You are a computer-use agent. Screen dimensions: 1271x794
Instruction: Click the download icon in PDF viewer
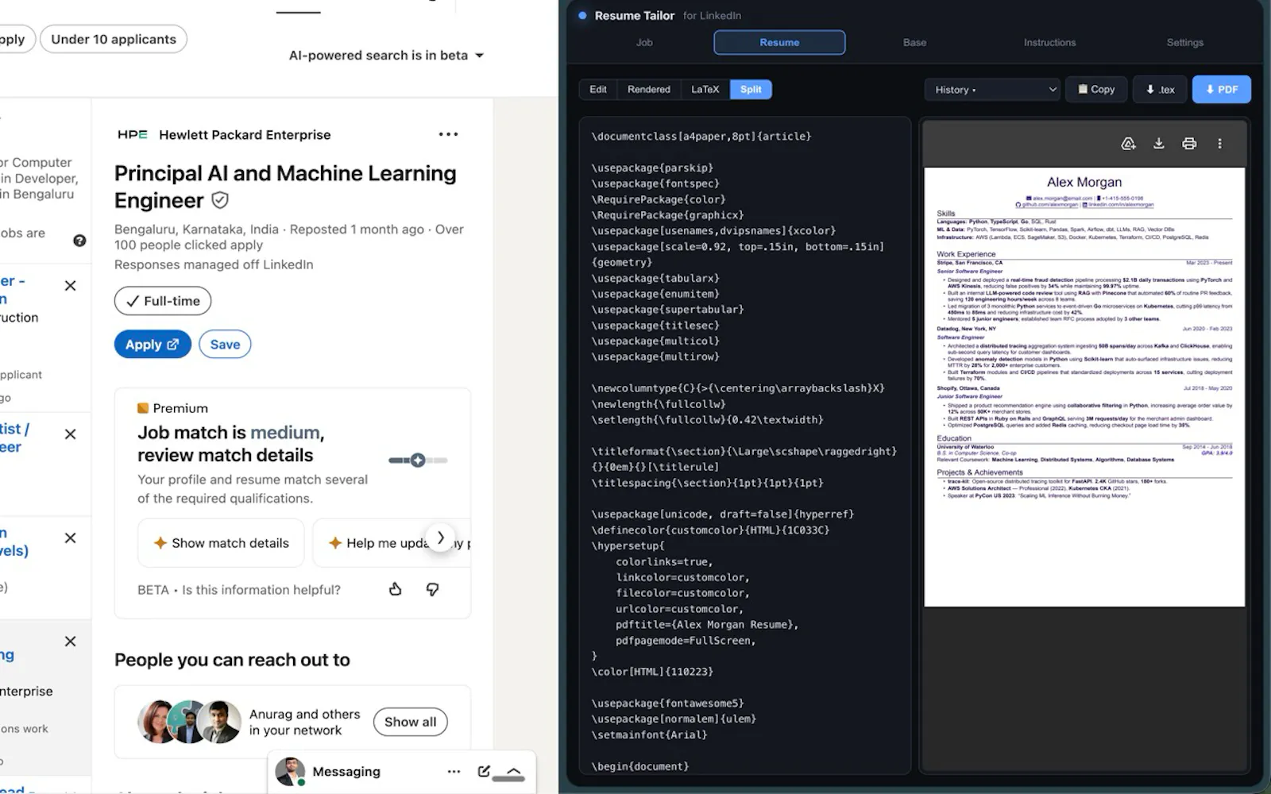click(1159, 144)
